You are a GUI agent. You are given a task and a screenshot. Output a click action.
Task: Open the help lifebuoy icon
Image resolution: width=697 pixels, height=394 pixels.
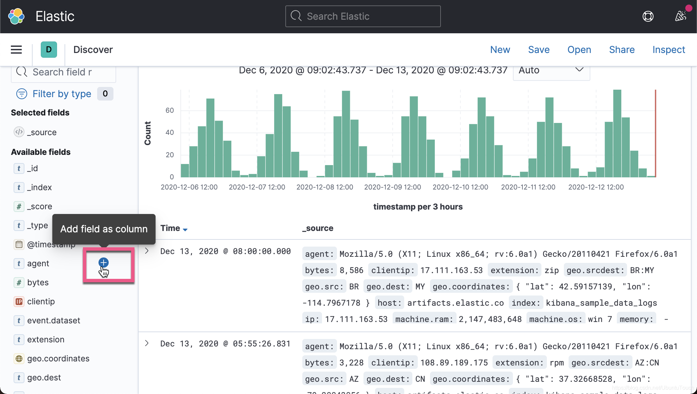[648, 16]
